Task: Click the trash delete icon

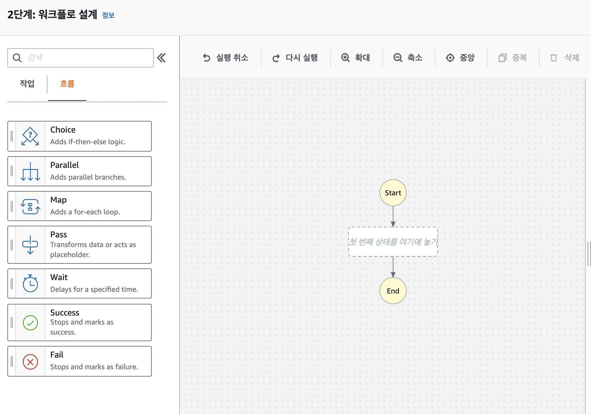Action: click(554, 58)
